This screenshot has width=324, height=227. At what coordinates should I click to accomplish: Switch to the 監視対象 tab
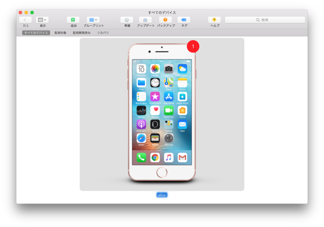click(60, 33)
